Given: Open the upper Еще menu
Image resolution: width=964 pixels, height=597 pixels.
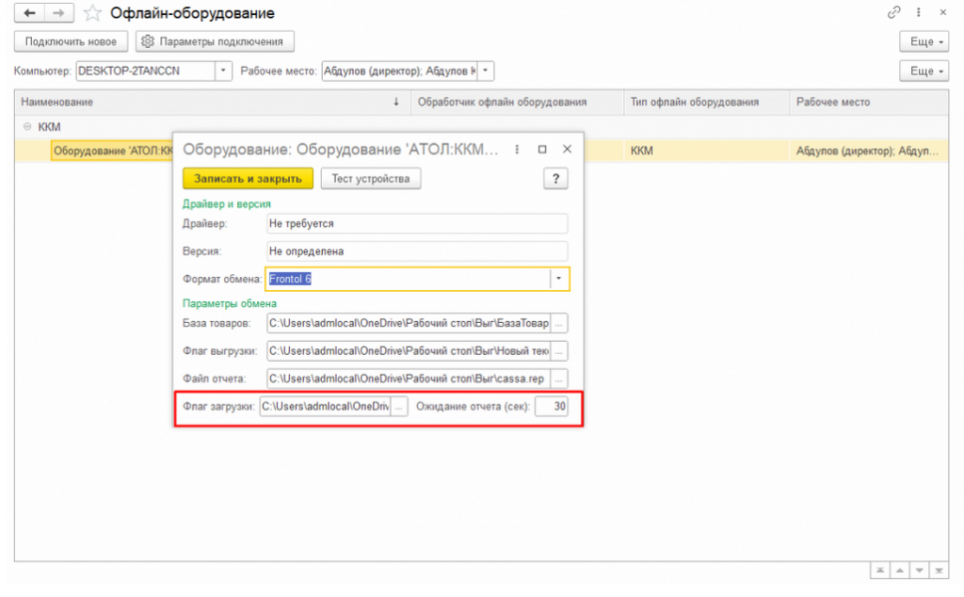Looking at the screenshot, I should [x=924, y=41].
